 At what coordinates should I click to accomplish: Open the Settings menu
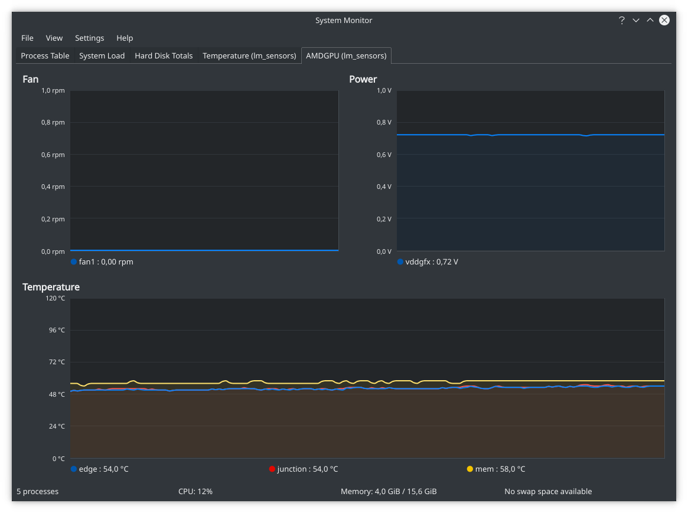click(x=90, y=38)
